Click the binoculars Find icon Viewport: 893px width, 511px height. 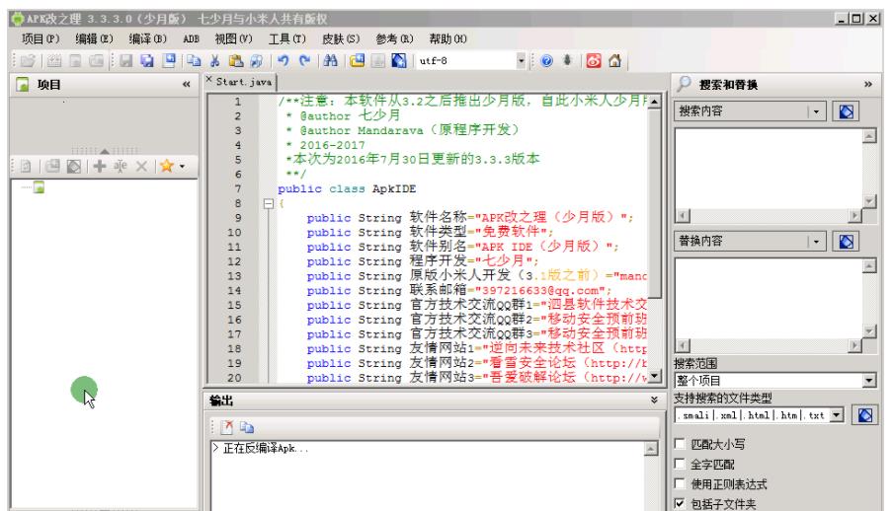pyautogui.click(x=330, y=61)
